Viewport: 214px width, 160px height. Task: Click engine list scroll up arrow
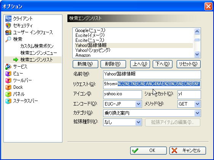[197, 32]
